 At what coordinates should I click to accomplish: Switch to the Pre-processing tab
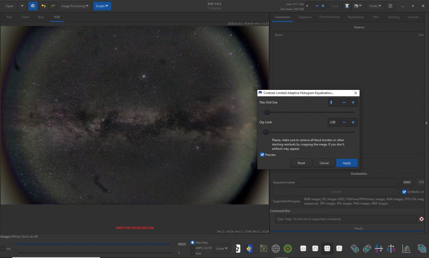click(x=329, y=17)
